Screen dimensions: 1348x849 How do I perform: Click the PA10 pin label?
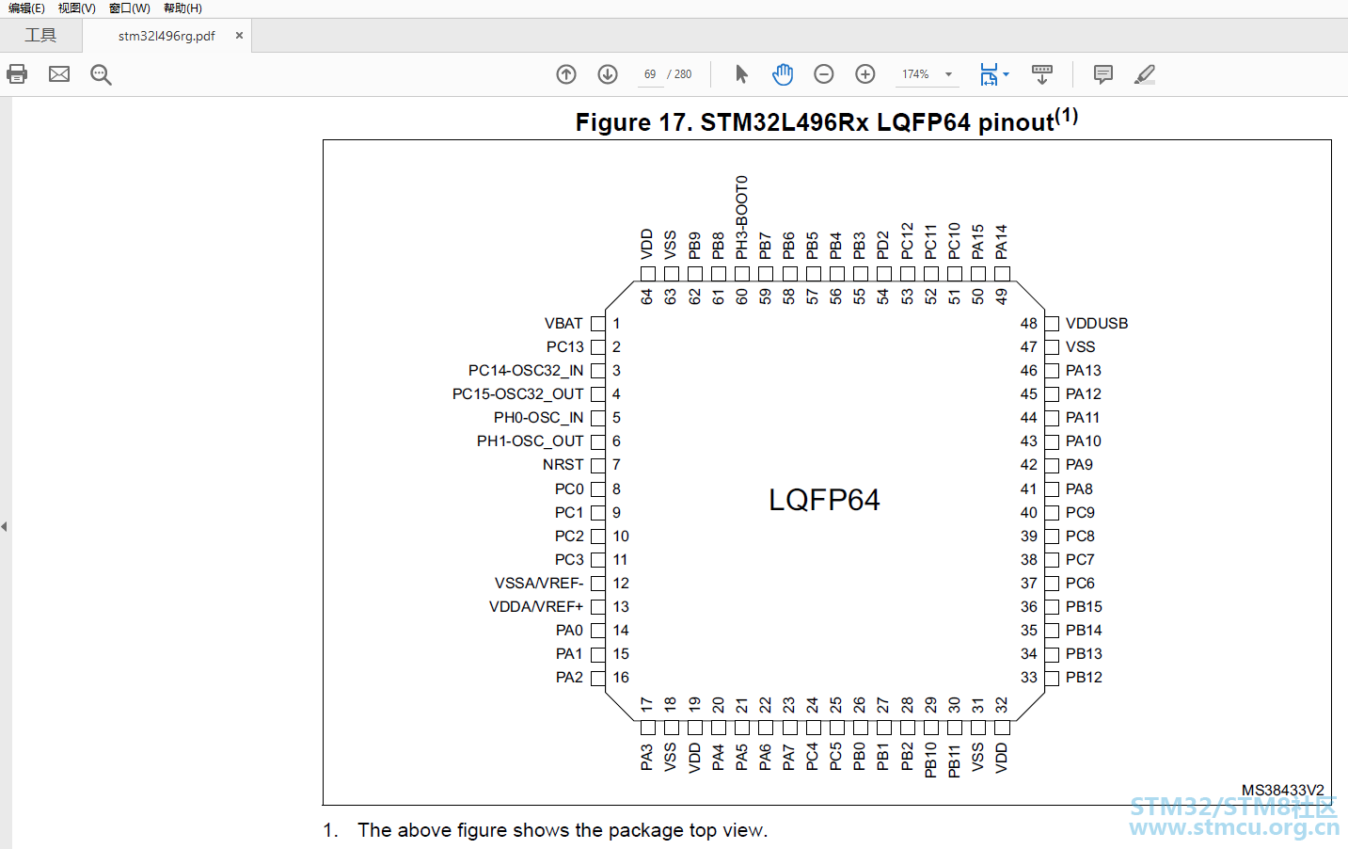(x=1084, y=441)
